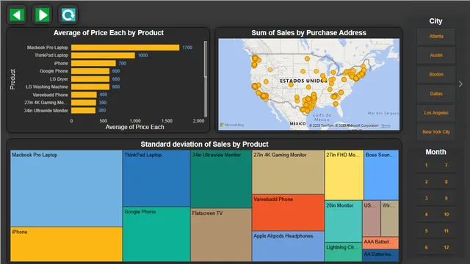Click Lightning Ch... treemap tile
This screenshot has width=470, height=264.
click(x=344, y=252)
